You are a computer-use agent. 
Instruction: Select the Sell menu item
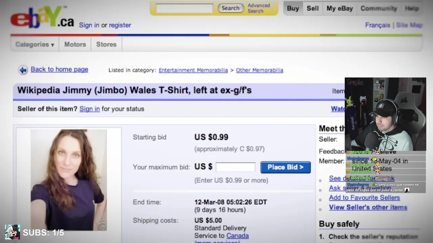[x=313, y=8]
